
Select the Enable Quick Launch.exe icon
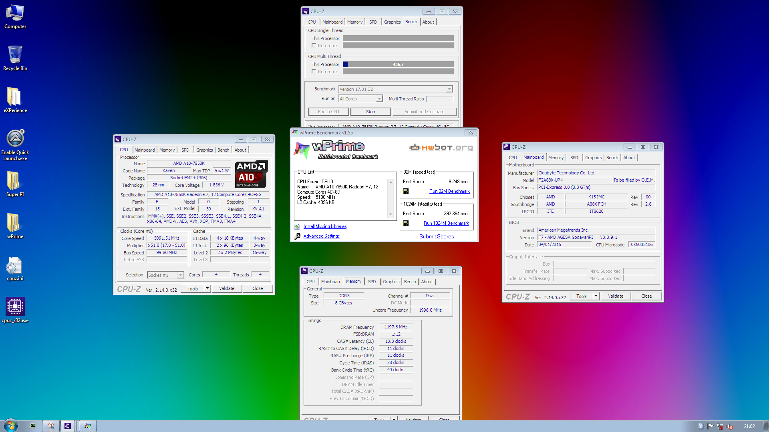point(15,145)
